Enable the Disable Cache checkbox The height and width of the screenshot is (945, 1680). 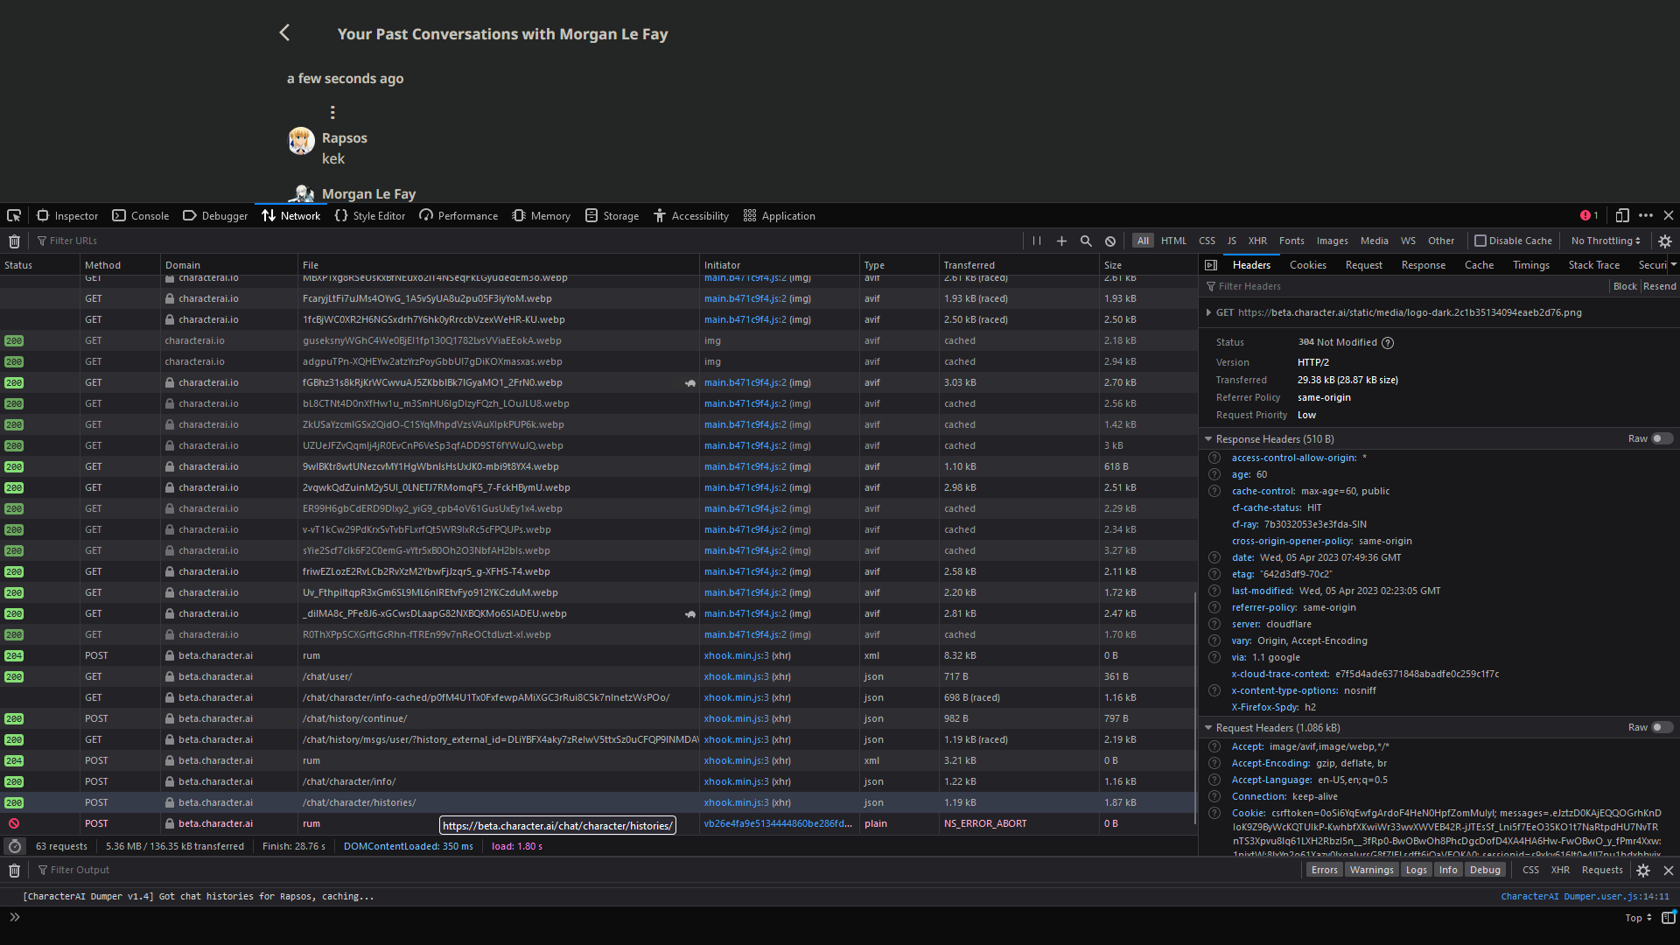(x=1481, y=241)
